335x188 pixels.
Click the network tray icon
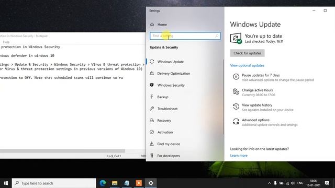[x=287, y=183]
